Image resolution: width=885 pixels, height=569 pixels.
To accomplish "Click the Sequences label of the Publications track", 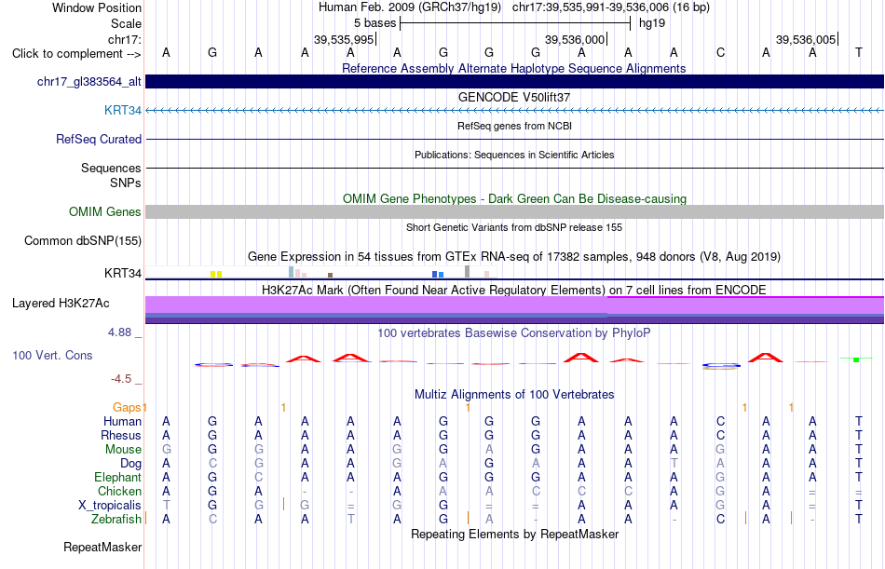I will [x=111, y=169].
